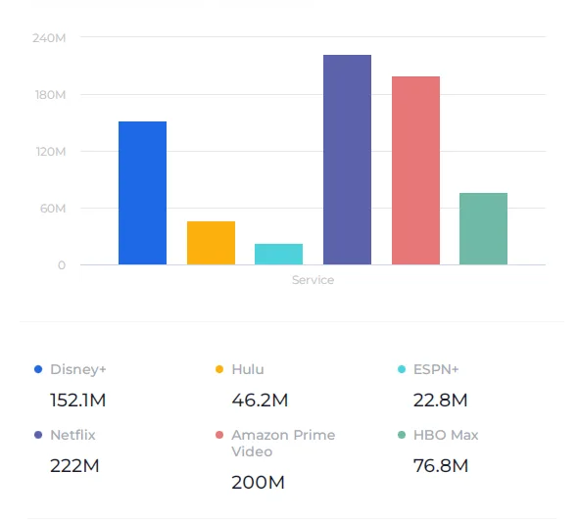Click the 200M value

258,483
